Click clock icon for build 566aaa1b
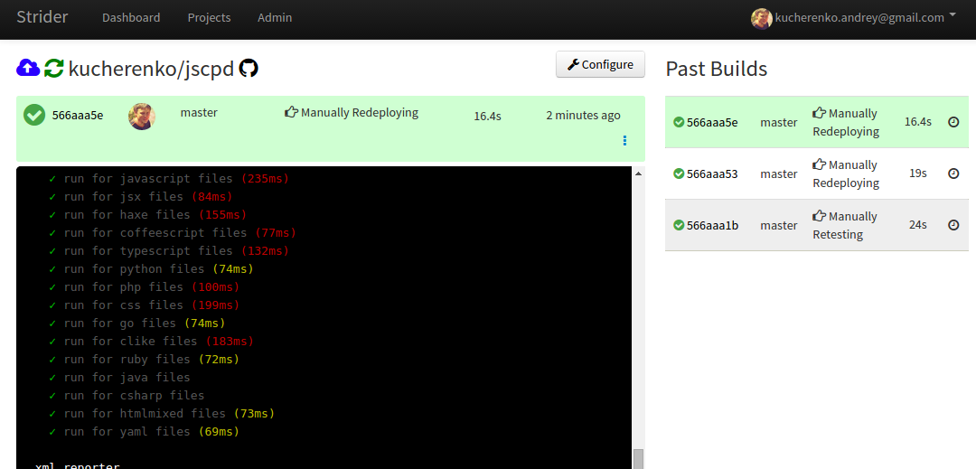Screen dimensions: 976x469 pyautogui.click(x=953, y=225)
